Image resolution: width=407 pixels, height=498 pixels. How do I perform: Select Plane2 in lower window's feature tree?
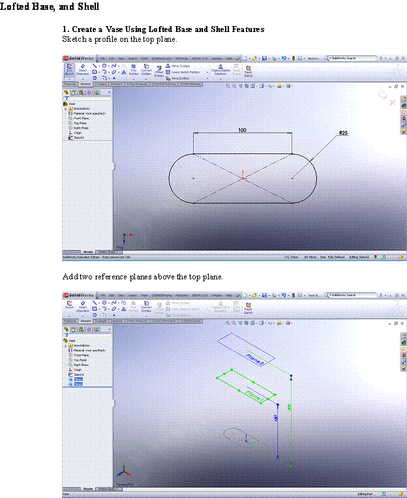point(78,384)
